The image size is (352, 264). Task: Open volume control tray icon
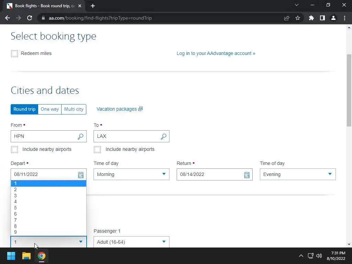coord(319,256)
